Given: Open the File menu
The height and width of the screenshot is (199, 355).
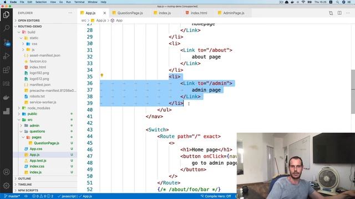Looking at the screenshot, I should pos(22,2).
